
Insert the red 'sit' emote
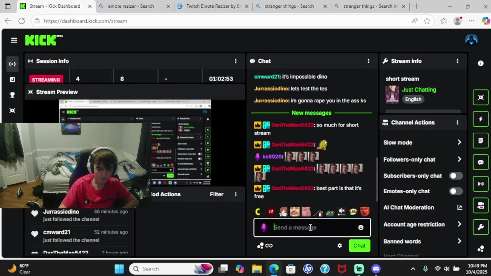click(271, 212)
